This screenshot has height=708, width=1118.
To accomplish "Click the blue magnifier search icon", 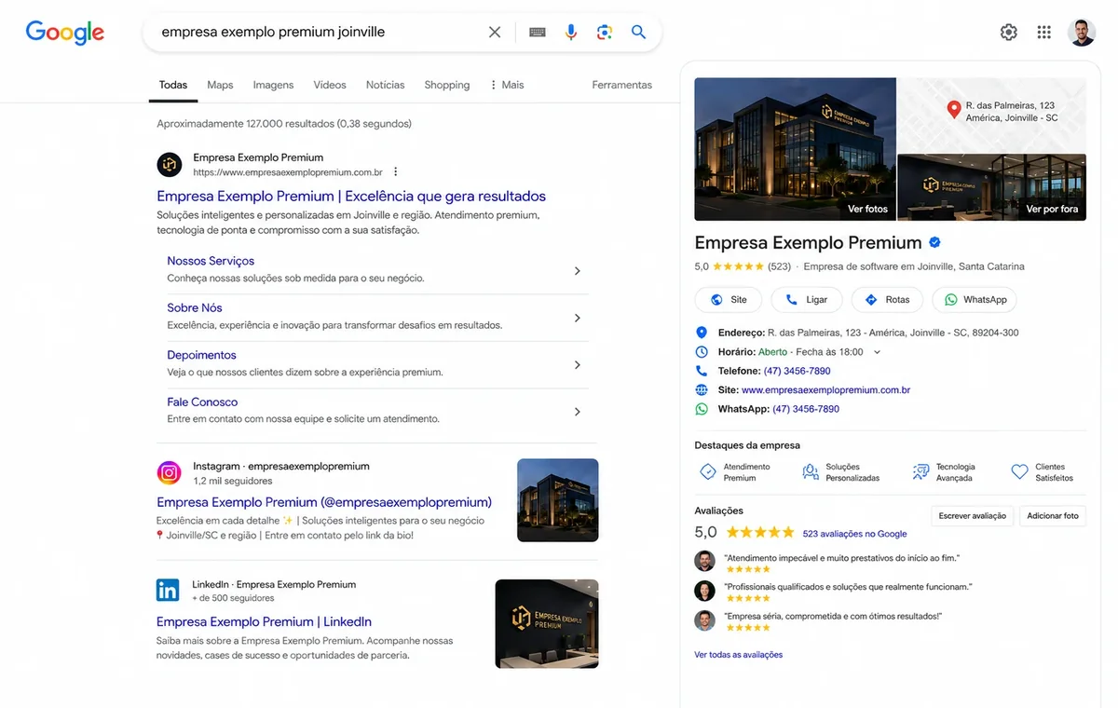I will 638,32.
